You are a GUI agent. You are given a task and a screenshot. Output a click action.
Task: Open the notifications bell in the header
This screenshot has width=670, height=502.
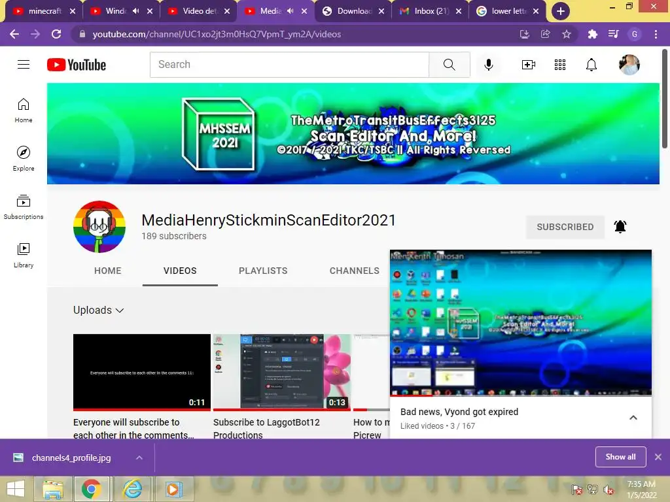point(591,65)
